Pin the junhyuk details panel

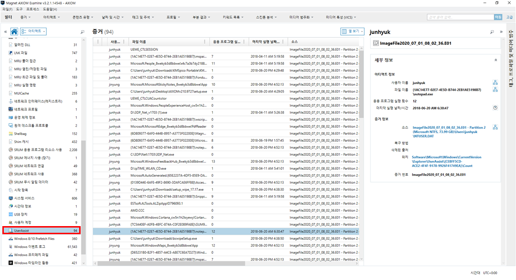point(492,32)
